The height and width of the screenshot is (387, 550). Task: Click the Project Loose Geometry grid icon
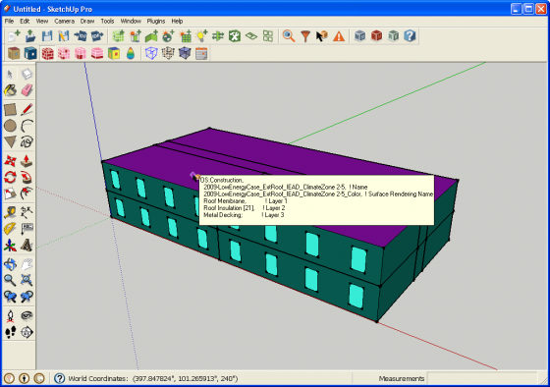click(x=268, y=36)
